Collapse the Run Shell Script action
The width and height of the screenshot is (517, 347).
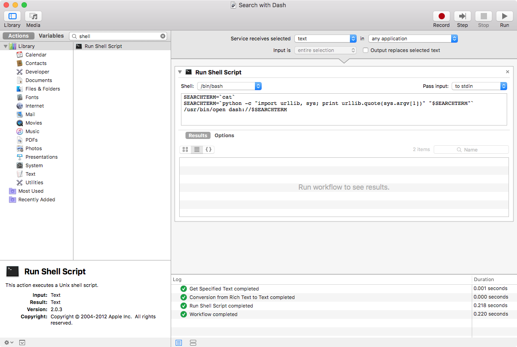[x=180, y=72]
